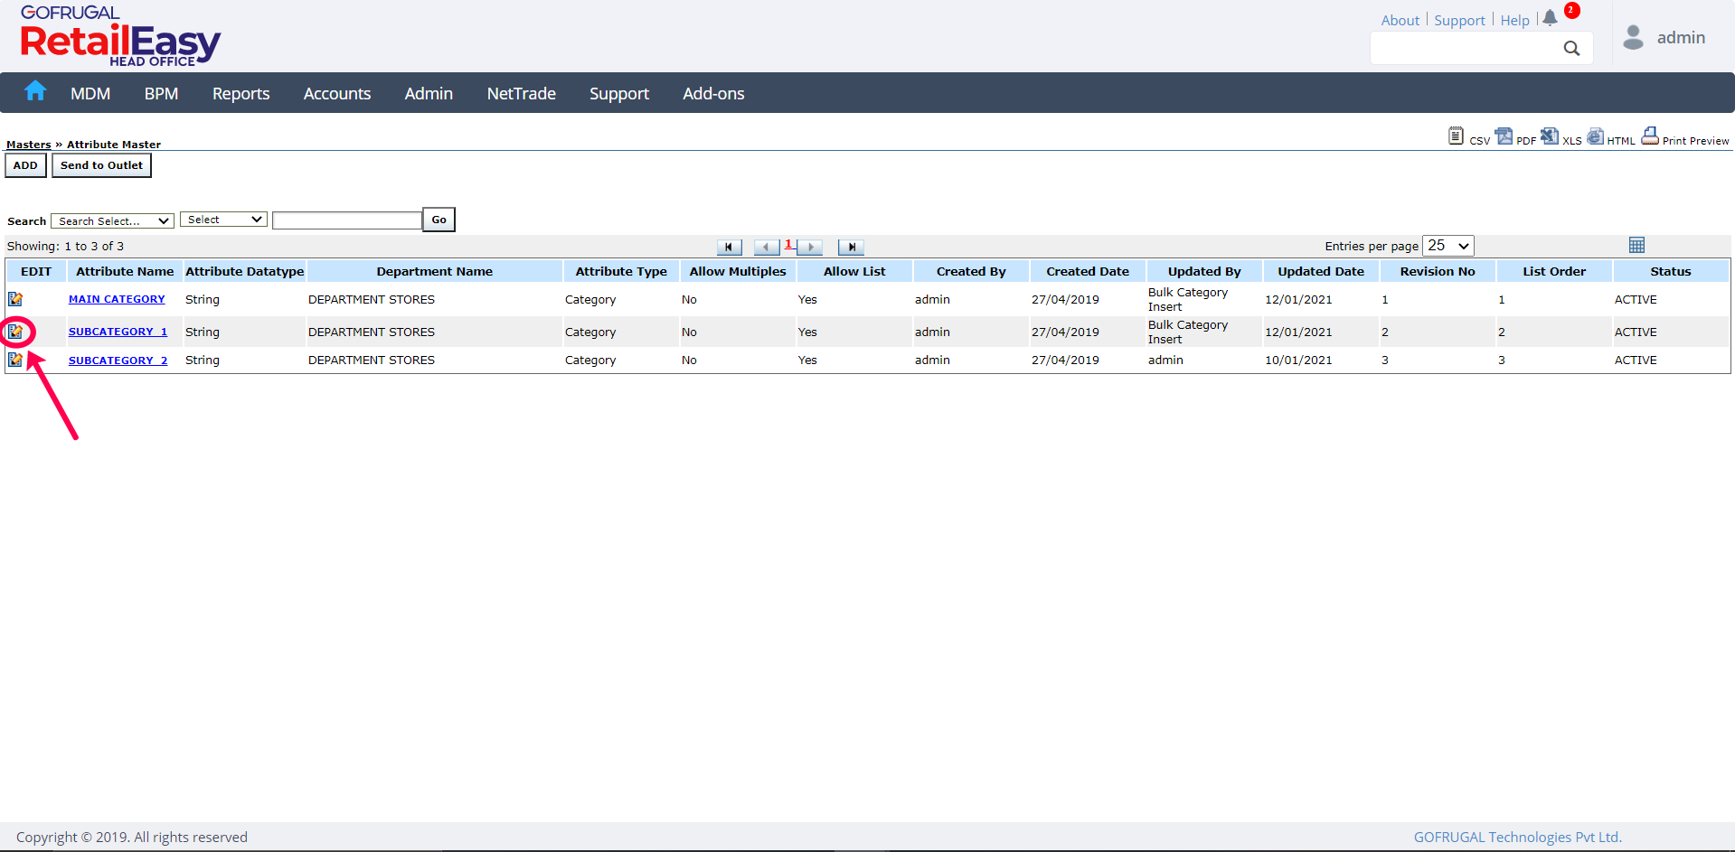Sort by Attribute Datatype column header
1735x852 pixels.
click(245, 271)
